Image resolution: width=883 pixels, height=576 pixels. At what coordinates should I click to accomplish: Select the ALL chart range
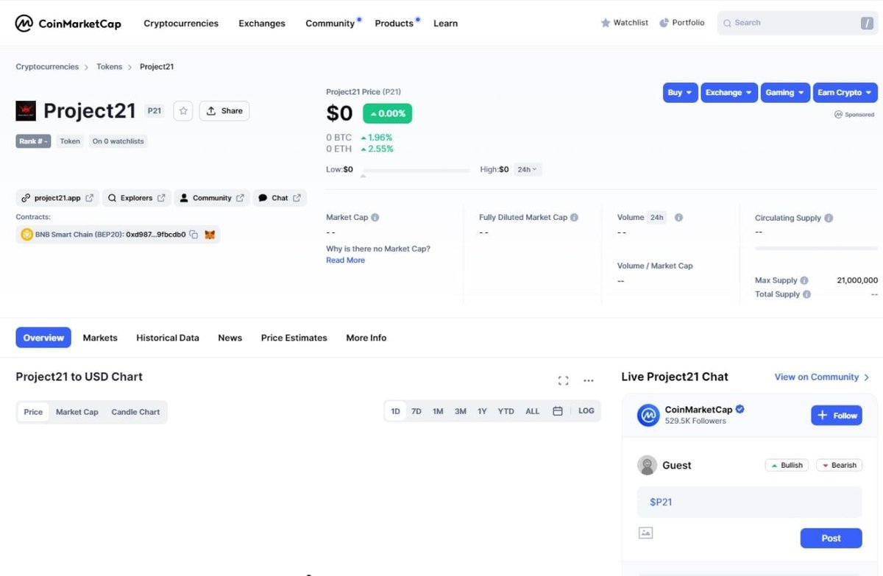(x=533, y=411)
